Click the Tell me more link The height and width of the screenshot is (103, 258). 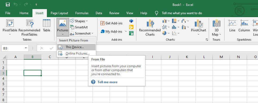107,82
